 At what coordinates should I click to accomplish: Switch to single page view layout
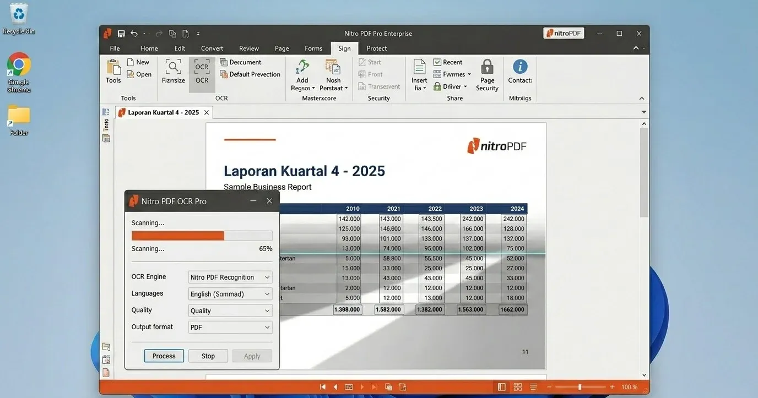tap(501, 387)
